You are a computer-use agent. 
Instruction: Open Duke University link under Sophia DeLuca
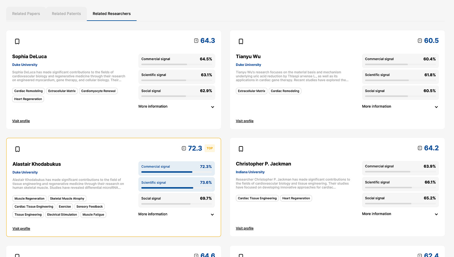click(25, 65)
